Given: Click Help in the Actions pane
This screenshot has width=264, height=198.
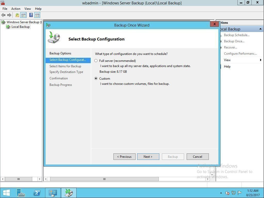Looking at the screenshot, I should pos(227,67).
